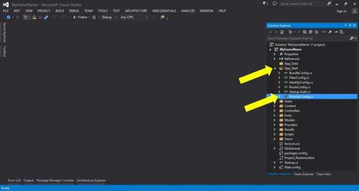
Task: Select the Scripts folder
Action: click(289, 134)
